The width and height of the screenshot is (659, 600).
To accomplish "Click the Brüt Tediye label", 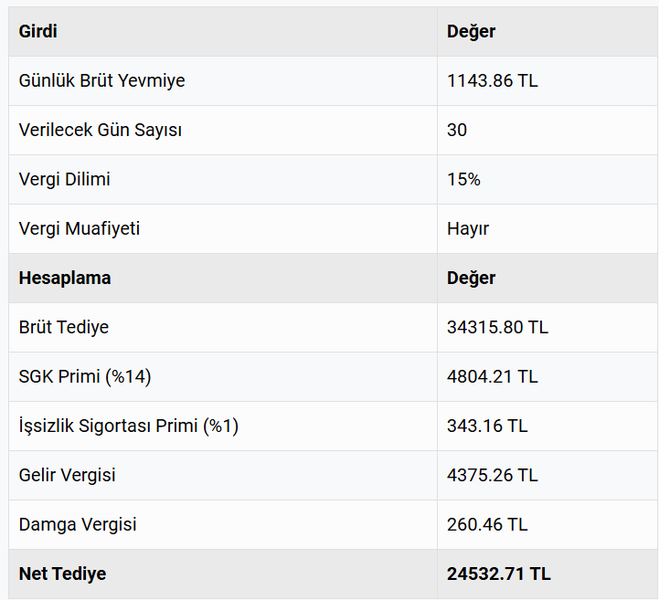I will [x=63, y=327].
